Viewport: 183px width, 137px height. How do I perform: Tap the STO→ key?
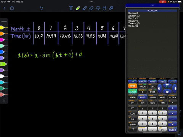(x=133, y=124)
